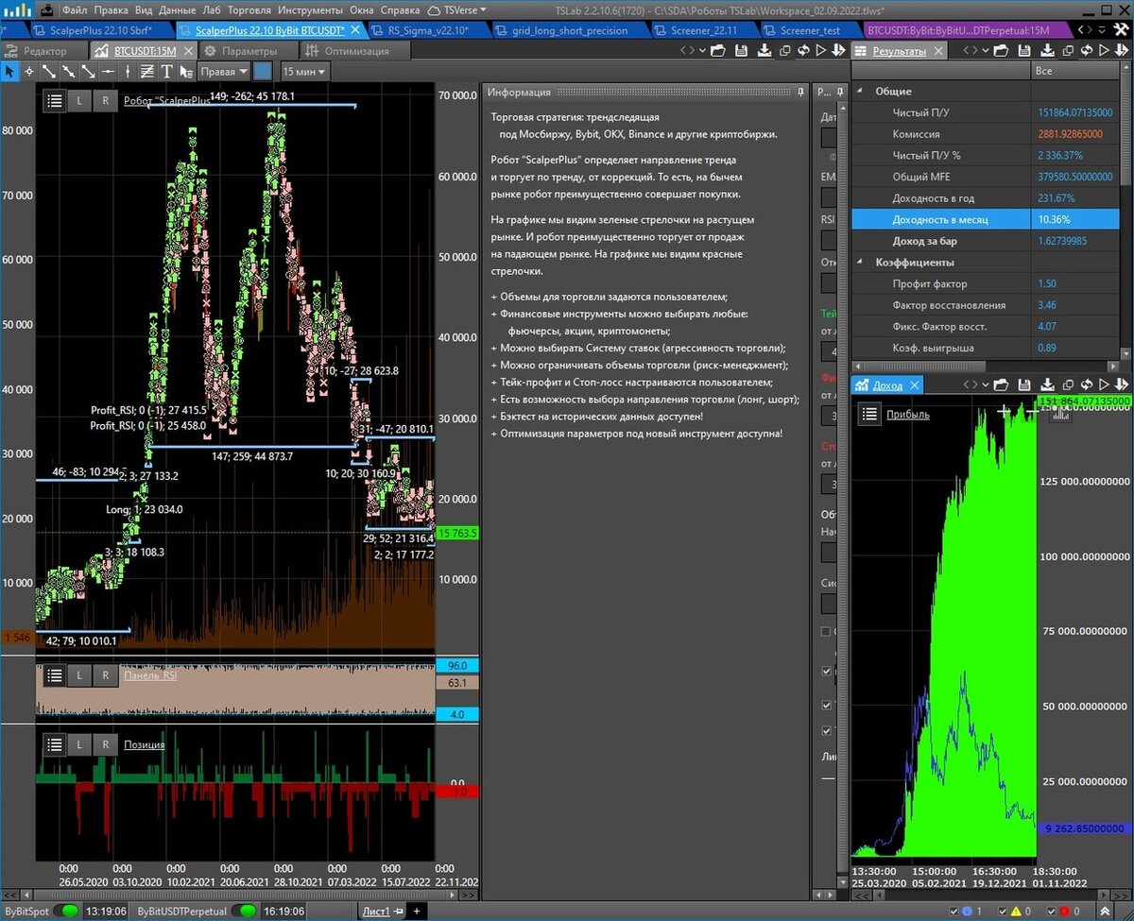Open the chevron dropdown in Доход toolbar
This screenshot has height=921, width=1134.
[x=985, y=384]
